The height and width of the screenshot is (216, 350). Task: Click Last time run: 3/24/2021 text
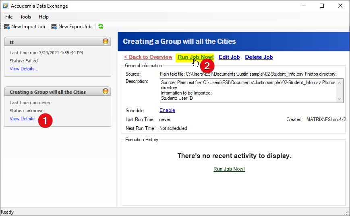click(x=46, y=53)
